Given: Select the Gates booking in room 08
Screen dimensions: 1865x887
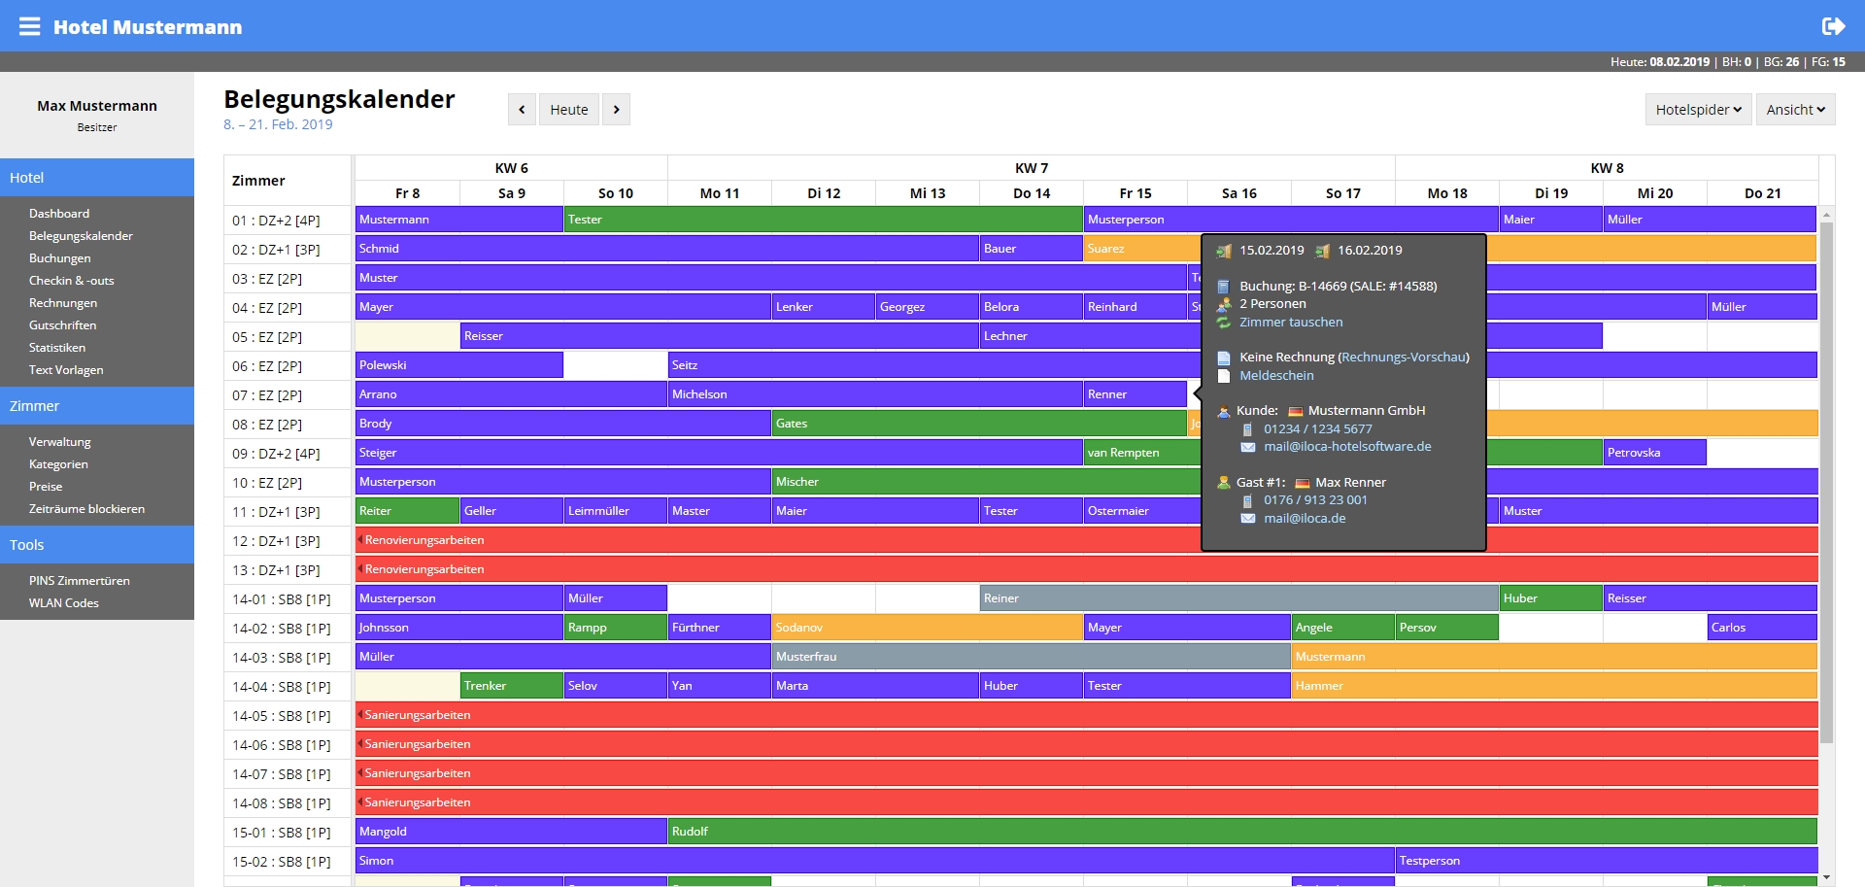Looking at the screenshot, I should (x=979, y=424).
